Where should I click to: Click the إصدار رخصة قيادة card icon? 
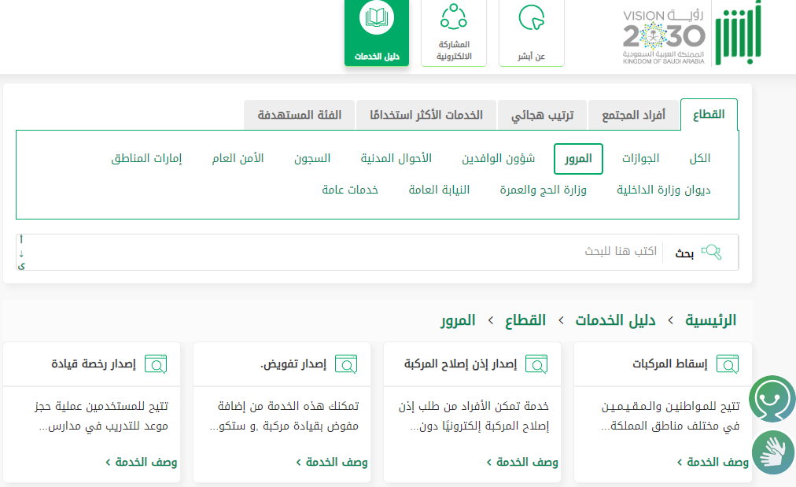pyautogui.click(x=155, y=364)
